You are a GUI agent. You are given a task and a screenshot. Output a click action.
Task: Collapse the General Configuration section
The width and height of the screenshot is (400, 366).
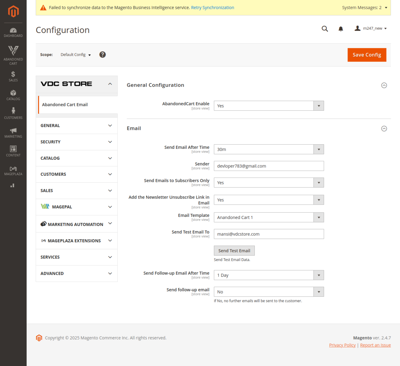tap(384, 85)
